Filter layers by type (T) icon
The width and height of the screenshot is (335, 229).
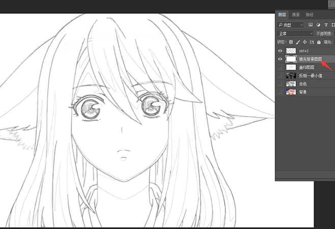tap(326, 25)
